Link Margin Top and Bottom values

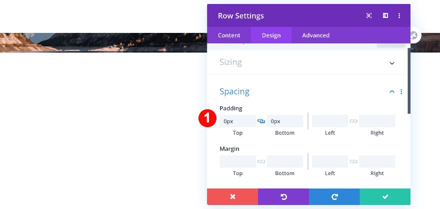[x=261, y=162]
